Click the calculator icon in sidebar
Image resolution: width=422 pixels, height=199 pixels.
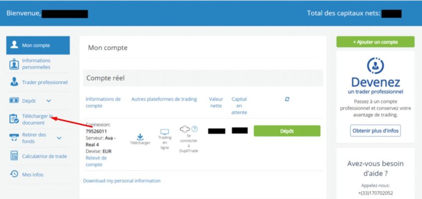(14, 156)
